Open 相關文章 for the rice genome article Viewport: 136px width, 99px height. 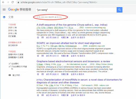tap(65, 37)
